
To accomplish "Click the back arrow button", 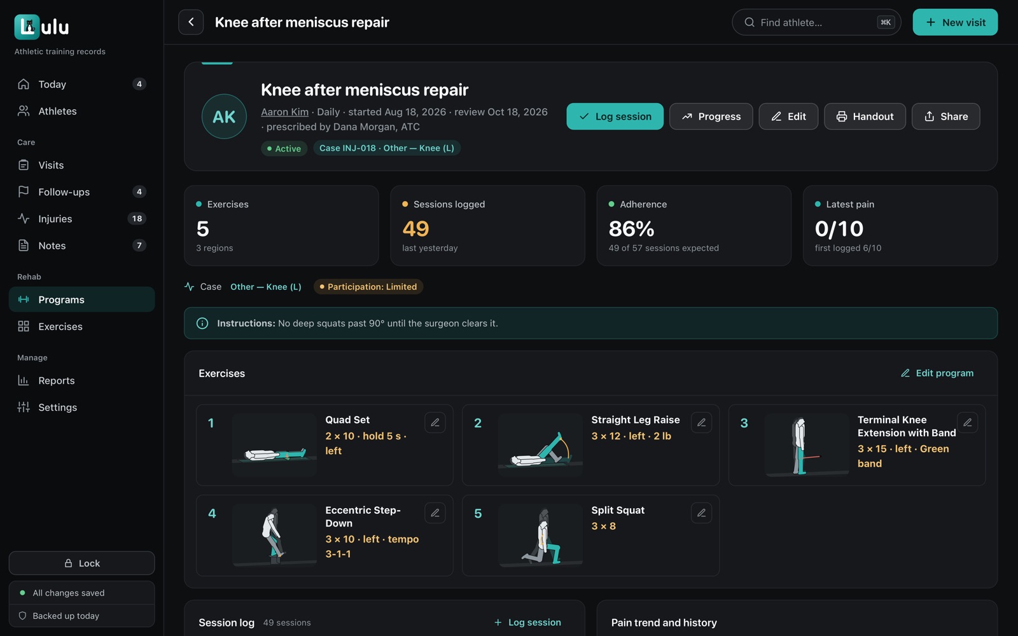I will click(191, 22).
